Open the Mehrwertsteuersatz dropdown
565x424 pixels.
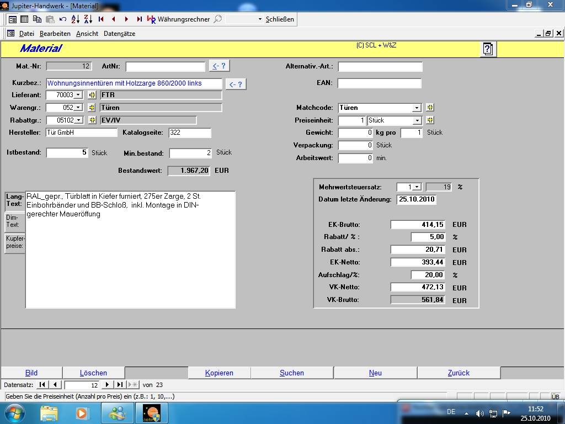pyautogui.click(x=417, y=187)
